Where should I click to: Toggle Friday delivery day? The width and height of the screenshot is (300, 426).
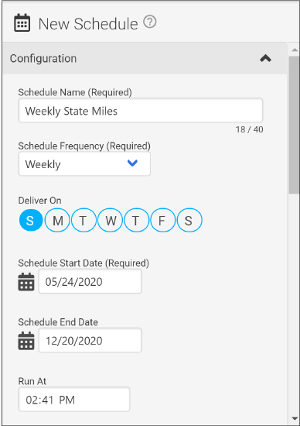tap(162, 220)
